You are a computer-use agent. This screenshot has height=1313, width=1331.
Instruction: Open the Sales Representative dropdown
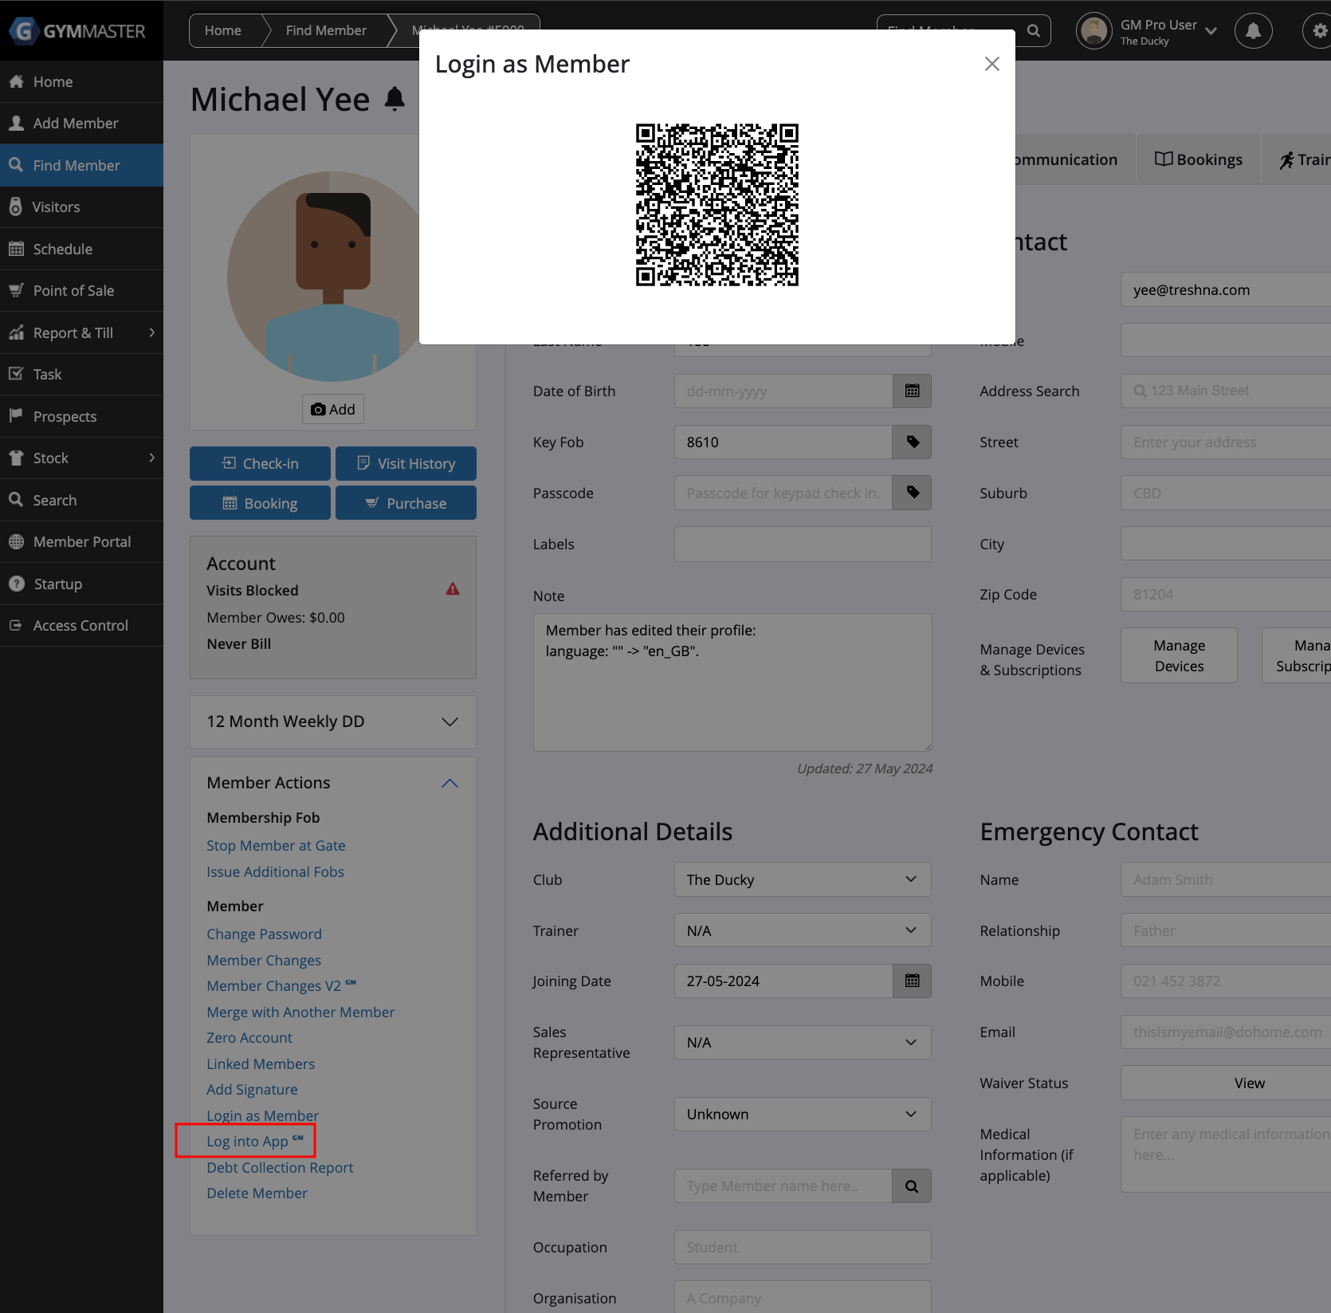(803, 1042)
